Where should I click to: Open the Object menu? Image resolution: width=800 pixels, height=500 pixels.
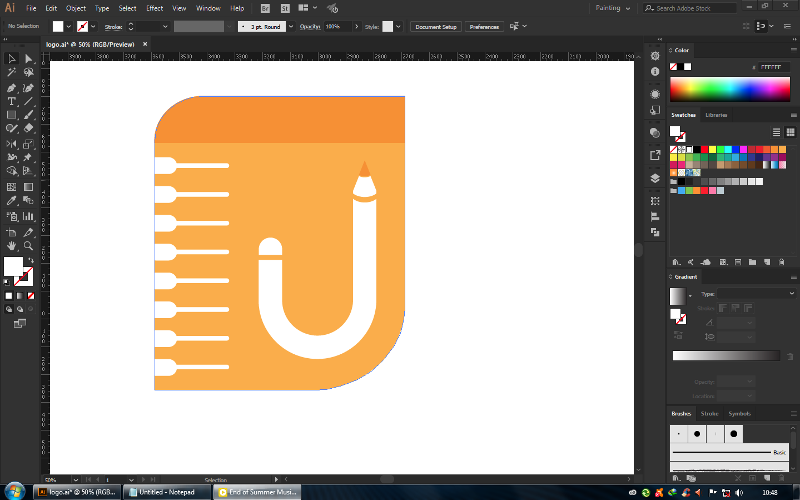[x=76, y=8]
